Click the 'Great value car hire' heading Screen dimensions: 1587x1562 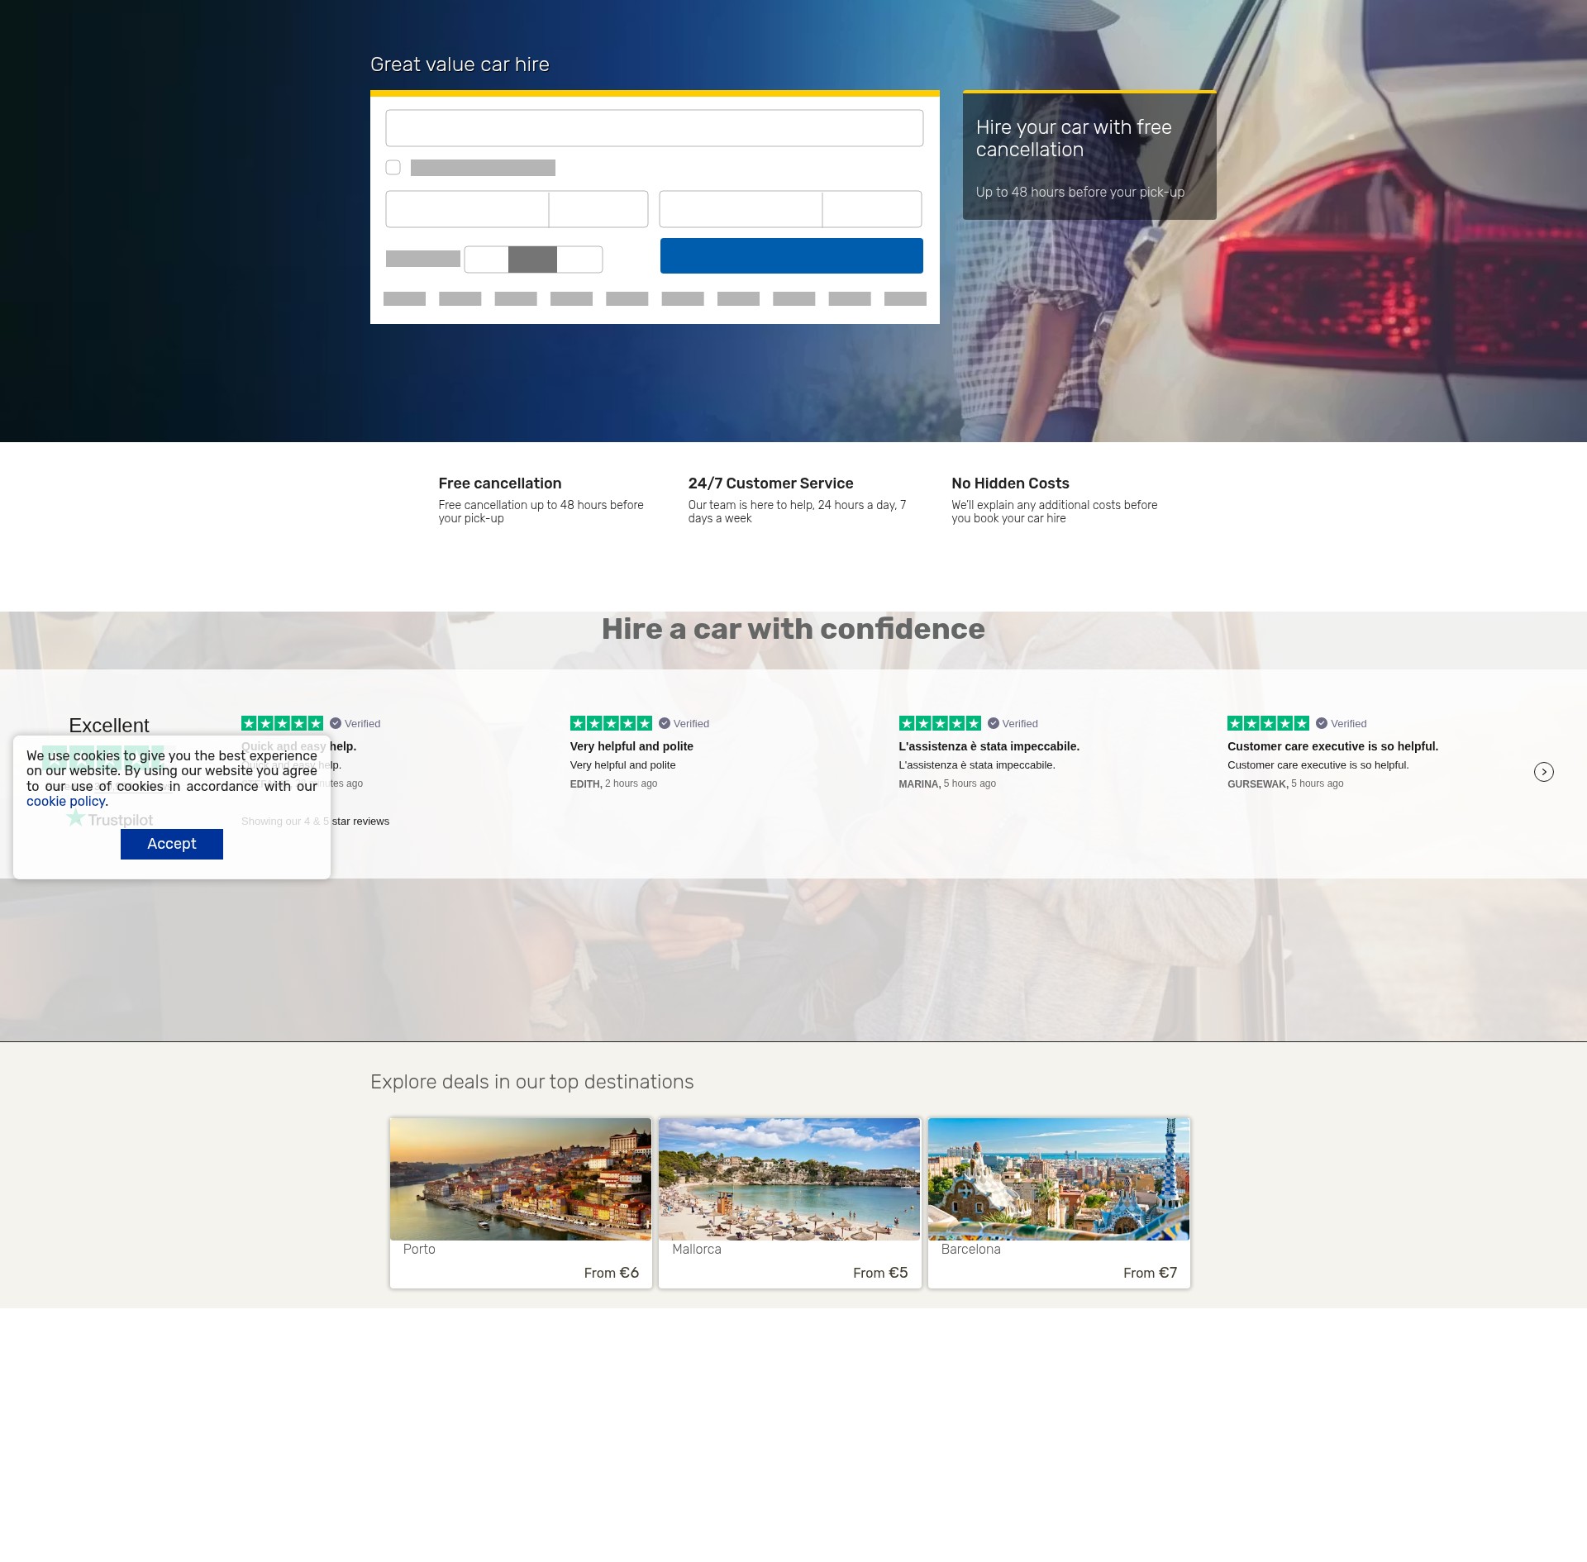point(460,64)
